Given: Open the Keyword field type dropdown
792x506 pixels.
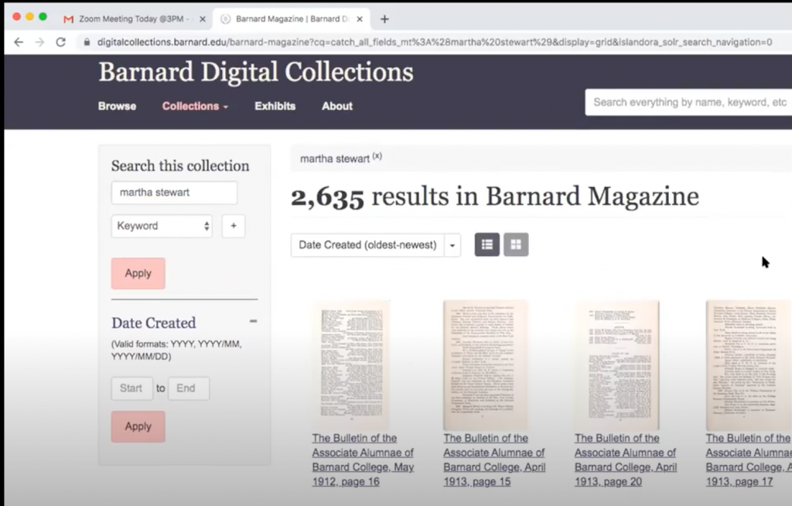Looking at the screenshot, I should (x=162, y=226).
